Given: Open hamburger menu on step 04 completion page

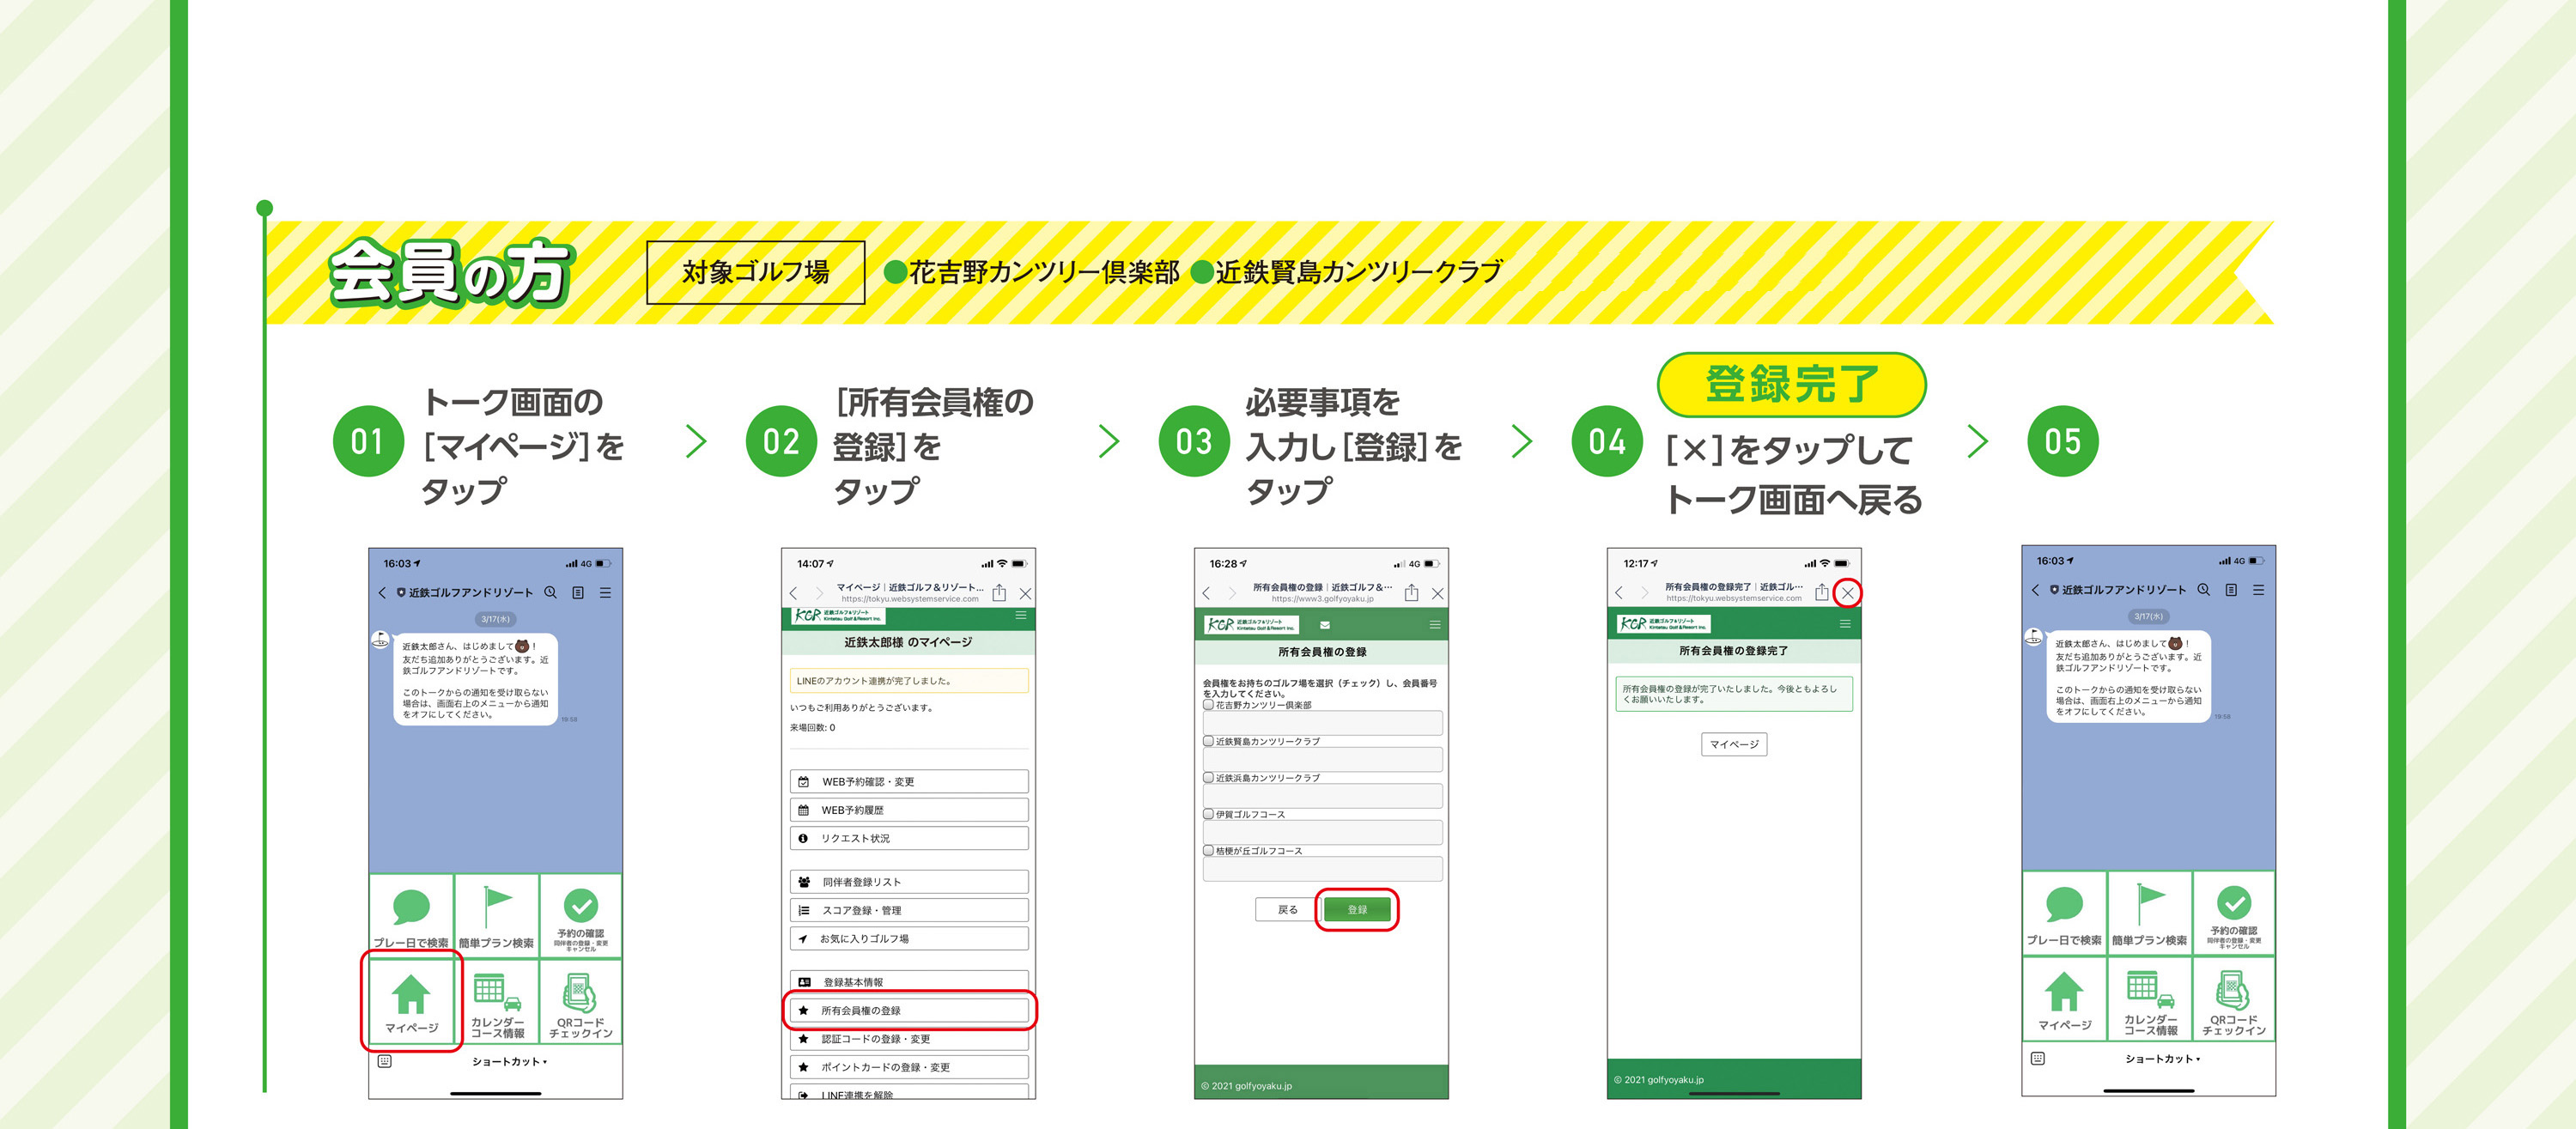Looking at the screenshot, I should 1845,623.
